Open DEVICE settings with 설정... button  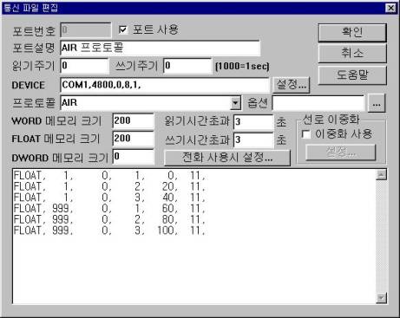coord(291,85)
